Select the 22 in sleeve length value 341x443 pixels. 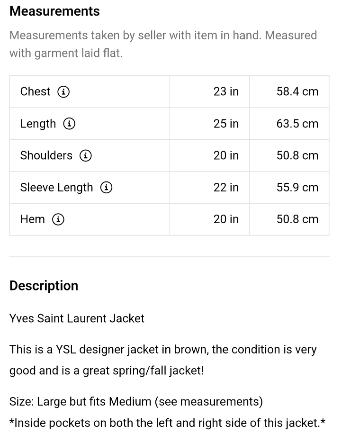point(226,188)
